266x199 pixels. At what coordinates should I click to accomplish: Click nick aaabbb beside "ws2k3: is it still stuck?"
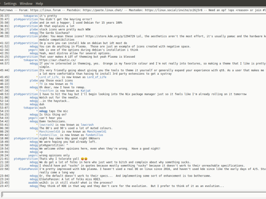click(x=33, y=182)
